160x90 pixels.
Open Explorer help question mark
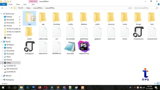point(158,4)
